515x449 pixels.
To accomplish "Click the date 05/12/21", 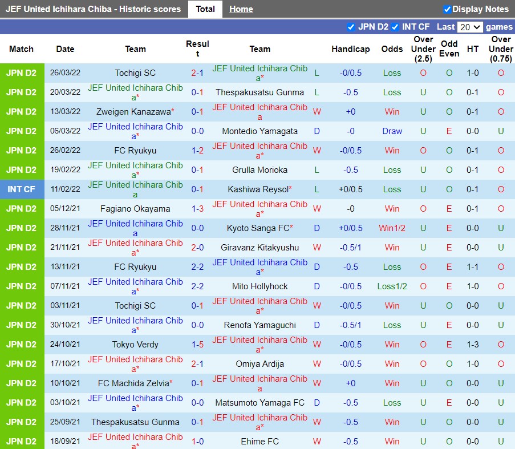I will (65, 209).
